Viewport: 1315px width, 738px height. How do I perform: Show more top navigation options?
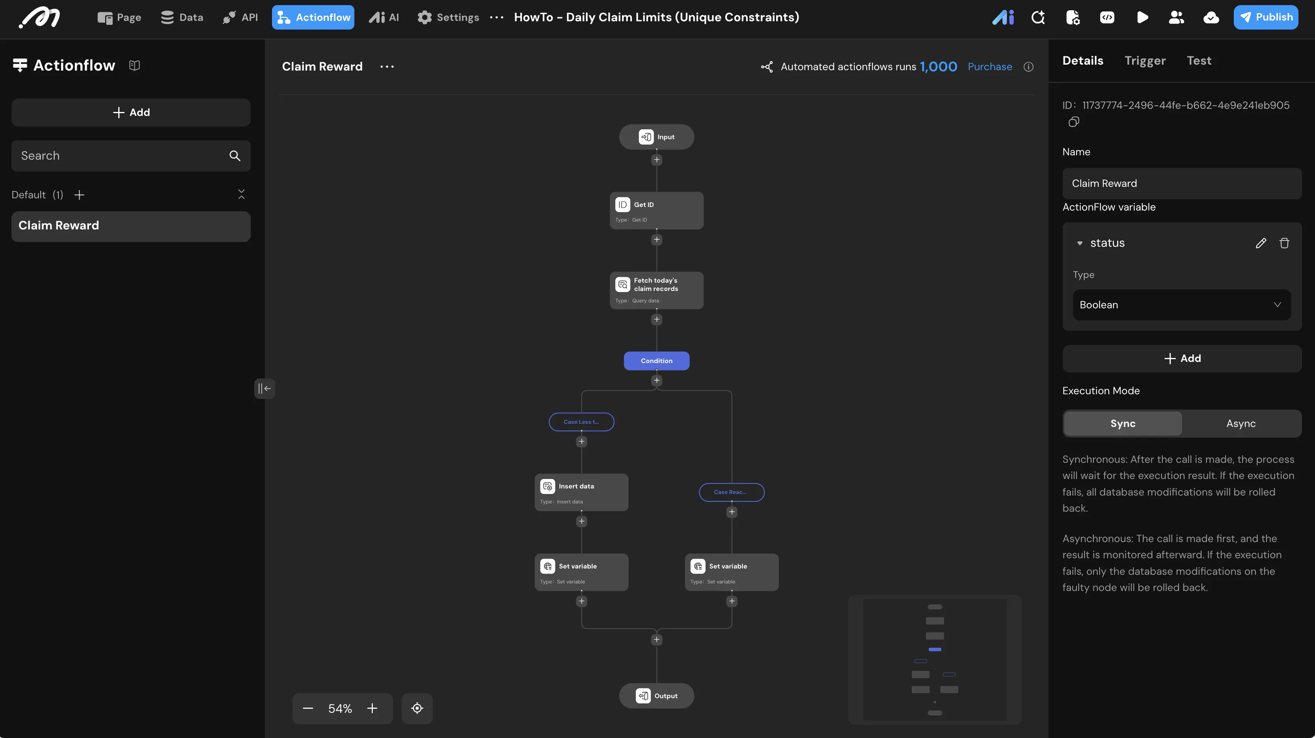pyautogui.click(x=497, y=17)
